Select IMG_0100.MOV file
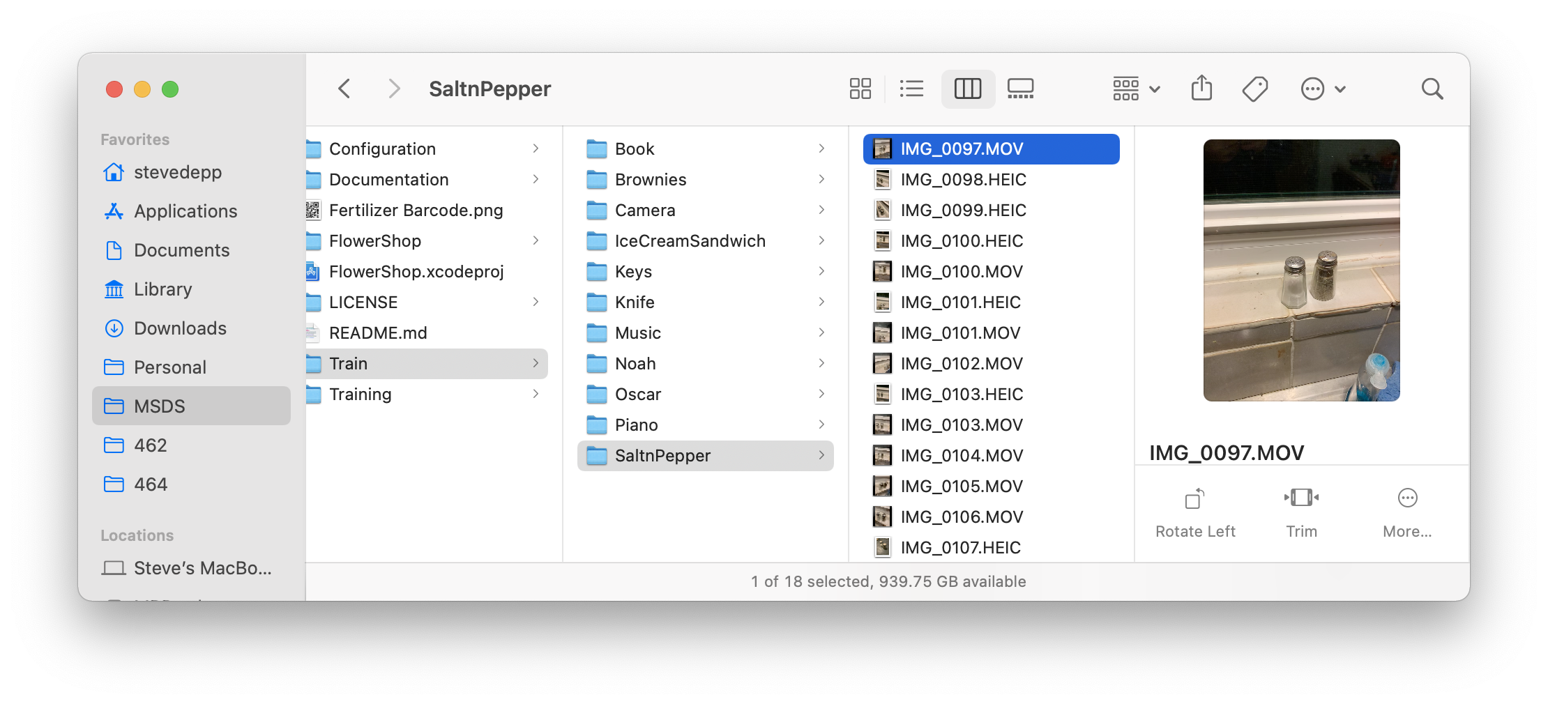Image resolution: width=1548 pixels, height=704 pixels. tap(992, 271)
